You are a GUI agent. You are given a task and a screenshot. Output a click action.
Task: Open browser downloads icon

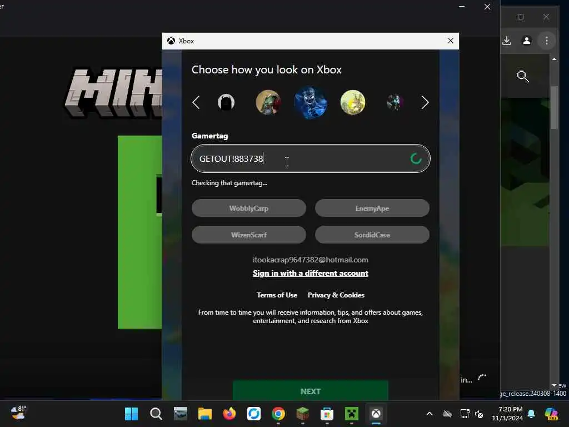pyautogui.click(x=507, y=41)
